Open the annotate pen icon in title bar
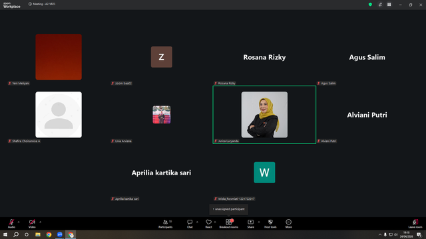426x239 pixels. click(x=380, y=5)
